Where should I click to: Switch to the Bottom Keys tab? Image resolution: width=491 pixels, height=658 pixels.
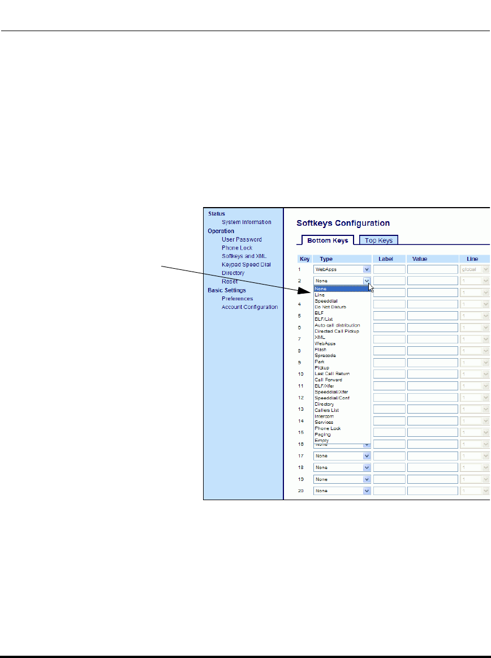click(x=328, y=240)
